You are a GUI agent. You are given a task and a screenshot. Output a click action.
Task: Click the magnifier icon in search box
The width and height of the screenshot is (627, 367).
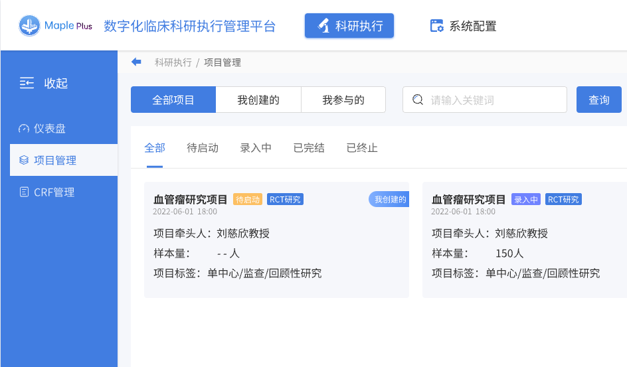(418, 100)
